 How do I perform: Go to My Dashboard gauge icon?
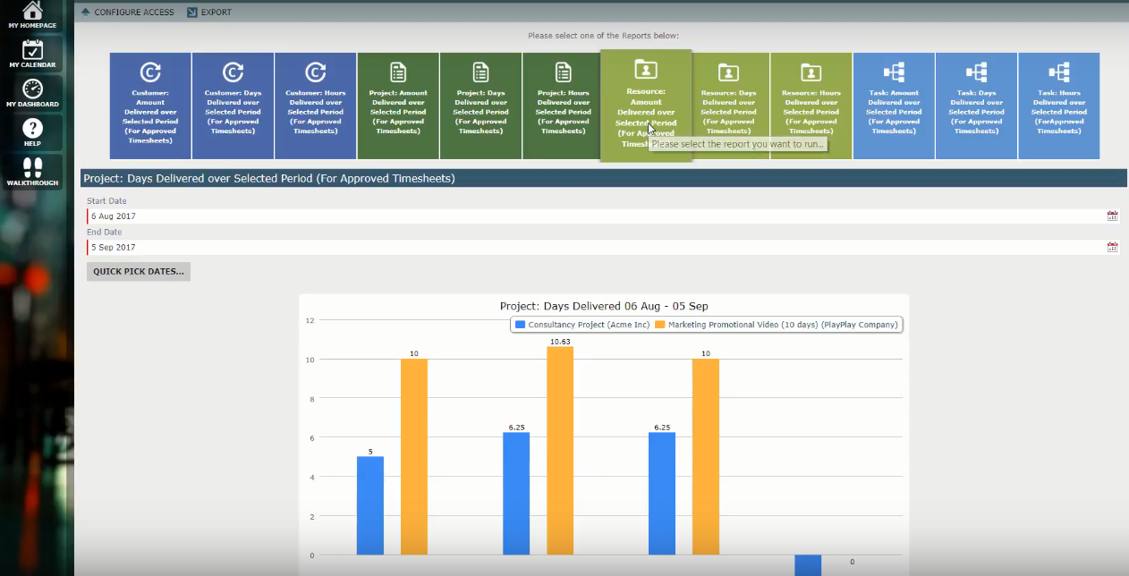32,93
